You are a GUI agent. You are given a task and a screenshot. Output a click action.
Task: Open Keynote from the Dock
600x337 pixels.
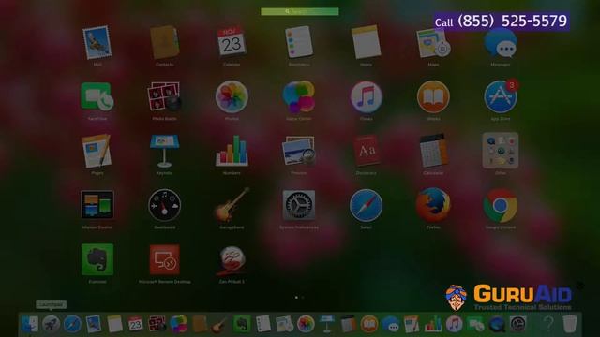coord(327,324)
